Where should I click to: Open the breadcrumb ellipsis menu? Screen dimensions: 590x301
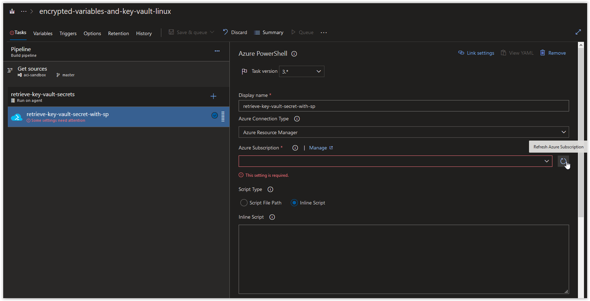[x=24, y=11]
